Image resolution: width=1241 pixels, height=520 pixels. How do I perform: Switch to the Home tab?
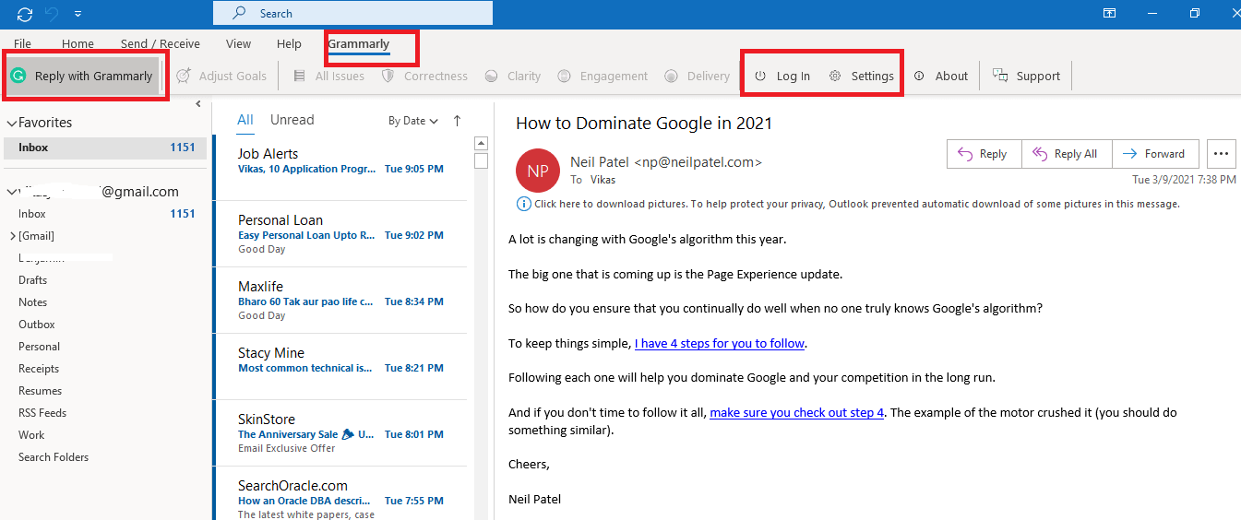(78, 44)
